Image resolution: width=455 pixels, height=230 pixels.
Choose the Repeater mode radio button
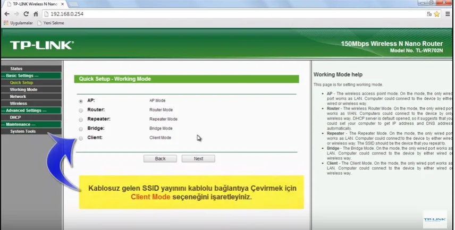click(x=81, y=120)
